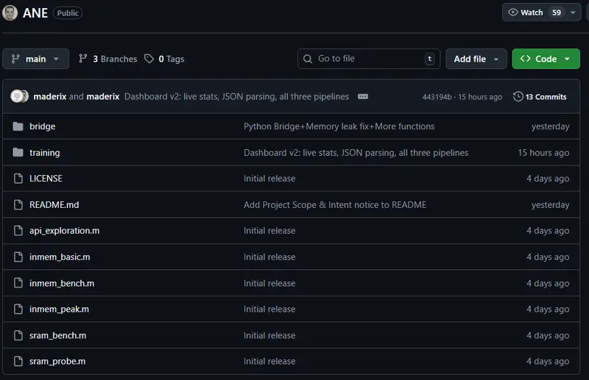This screenshot has height=380, width=589.
Task: Click the training folder icon
Action: 18,153
